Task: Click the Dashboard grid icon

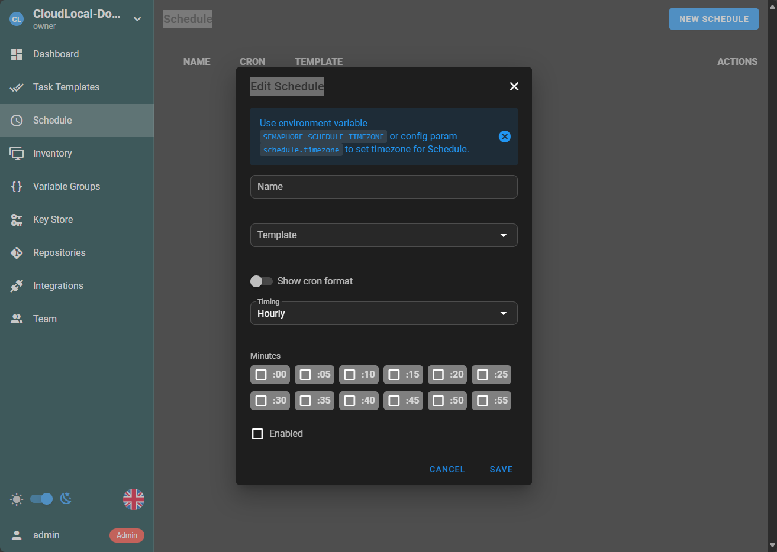Action: click(x=17, y=54)
